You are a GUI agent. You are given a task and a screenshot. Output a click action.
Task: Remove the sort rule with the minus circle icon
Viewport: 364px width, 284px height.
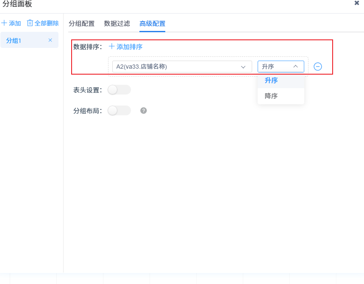click(x=318, y=67)
